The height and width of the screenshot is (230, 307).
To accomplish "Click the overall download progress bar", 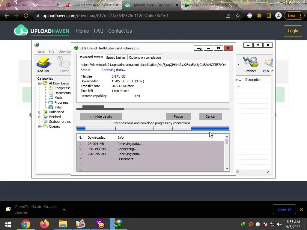I will coord(153,109).
